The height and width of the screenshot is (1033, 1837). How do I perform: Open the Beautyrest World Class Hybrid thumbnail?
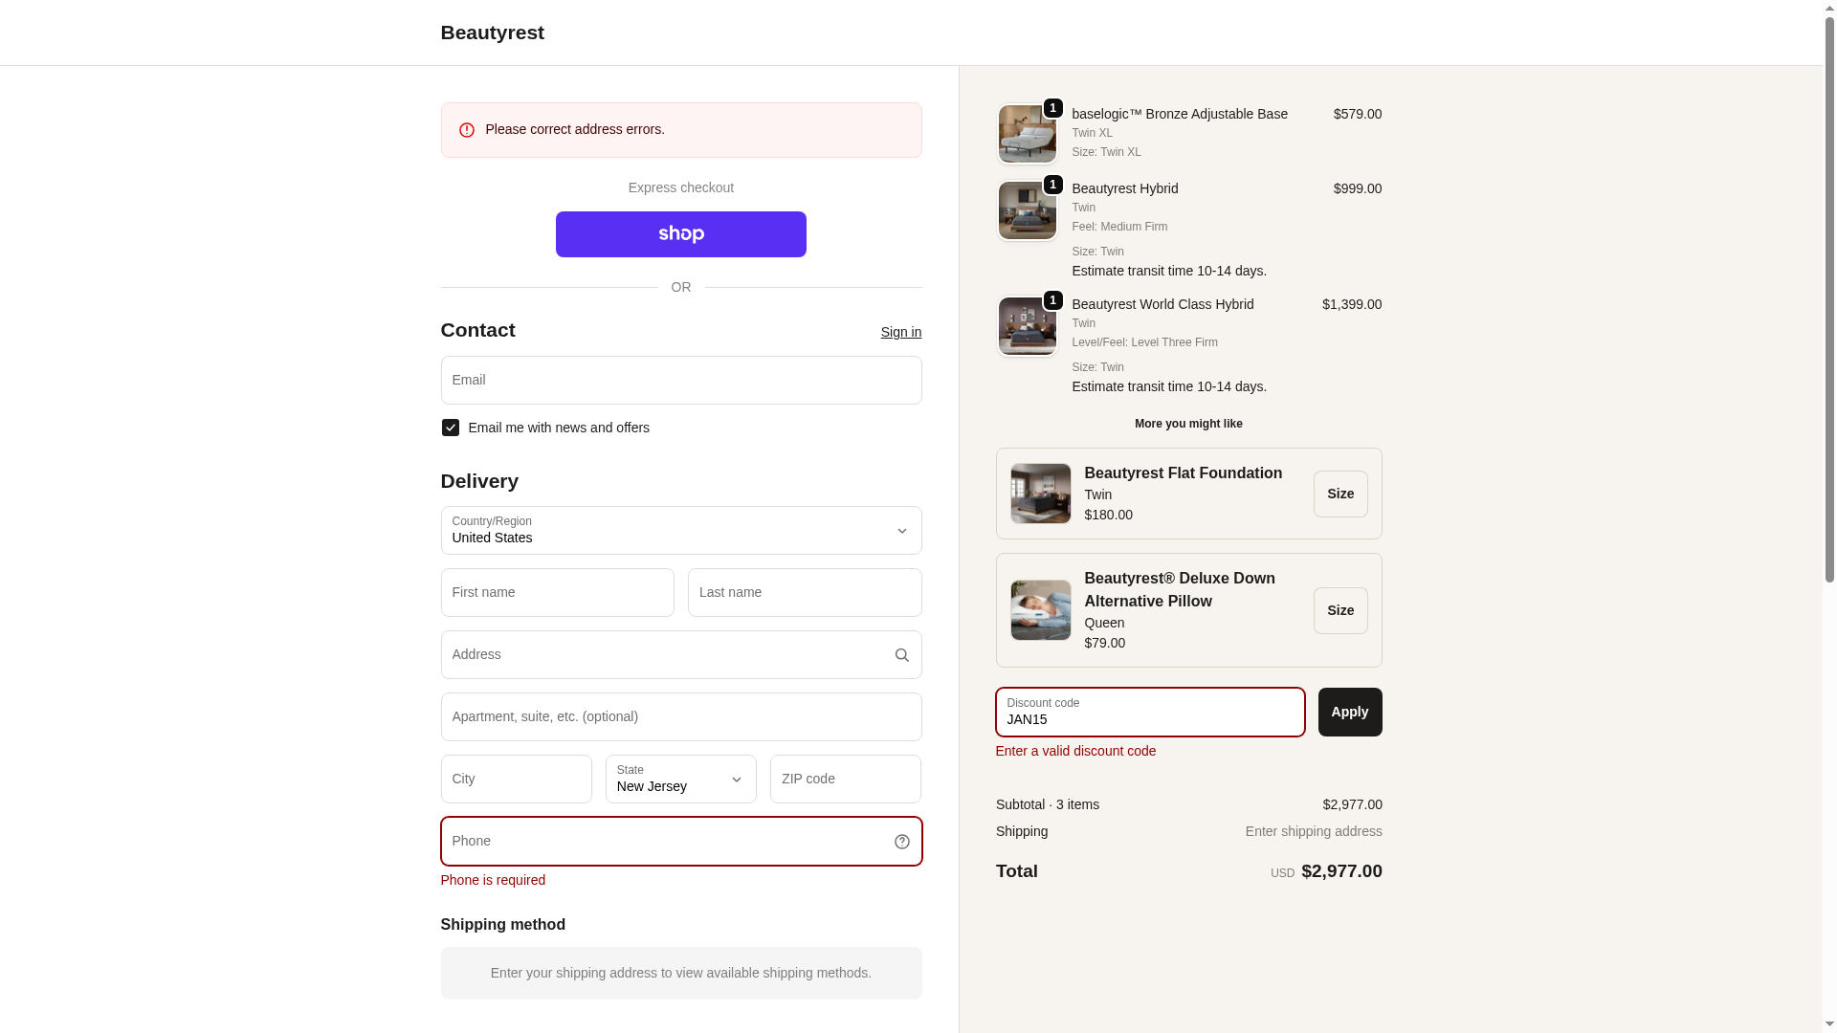click(x=1027, y=326)
